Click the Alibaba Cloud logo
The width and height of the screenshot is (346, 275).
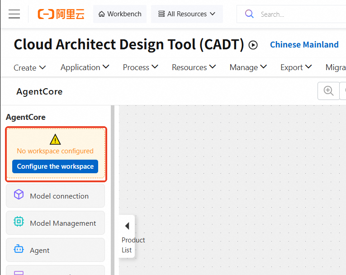coord(61,14)
